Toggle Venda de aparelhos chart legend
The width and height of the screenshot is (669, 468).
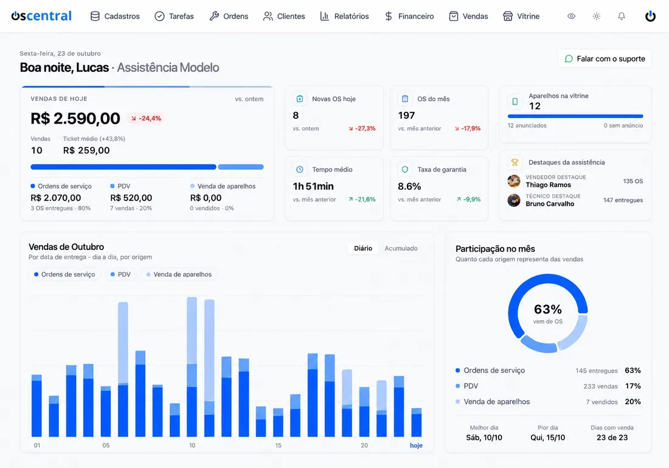(179, 274)
